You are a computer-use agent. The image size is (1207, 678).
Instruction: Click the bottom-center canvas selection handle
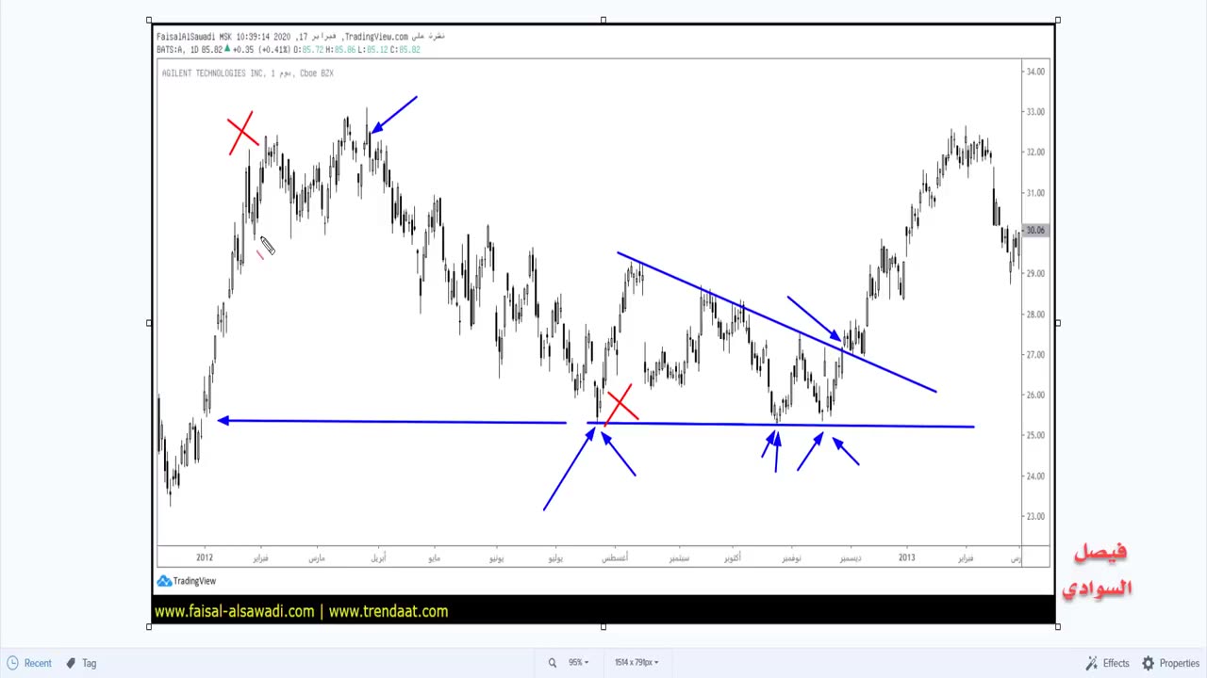[x=603, y=626]
